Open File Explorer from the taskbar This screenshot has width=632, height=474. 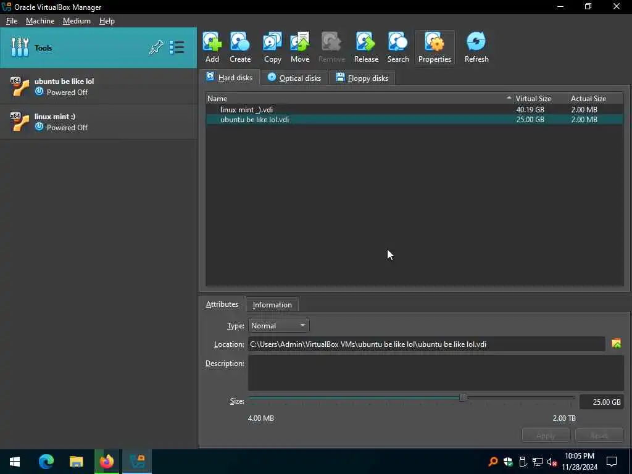click(76, 462)
